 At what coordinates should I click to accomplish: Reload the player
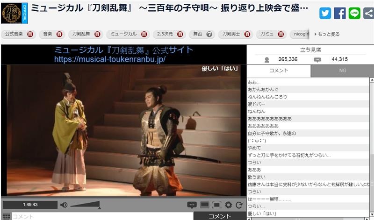point(239,205)
